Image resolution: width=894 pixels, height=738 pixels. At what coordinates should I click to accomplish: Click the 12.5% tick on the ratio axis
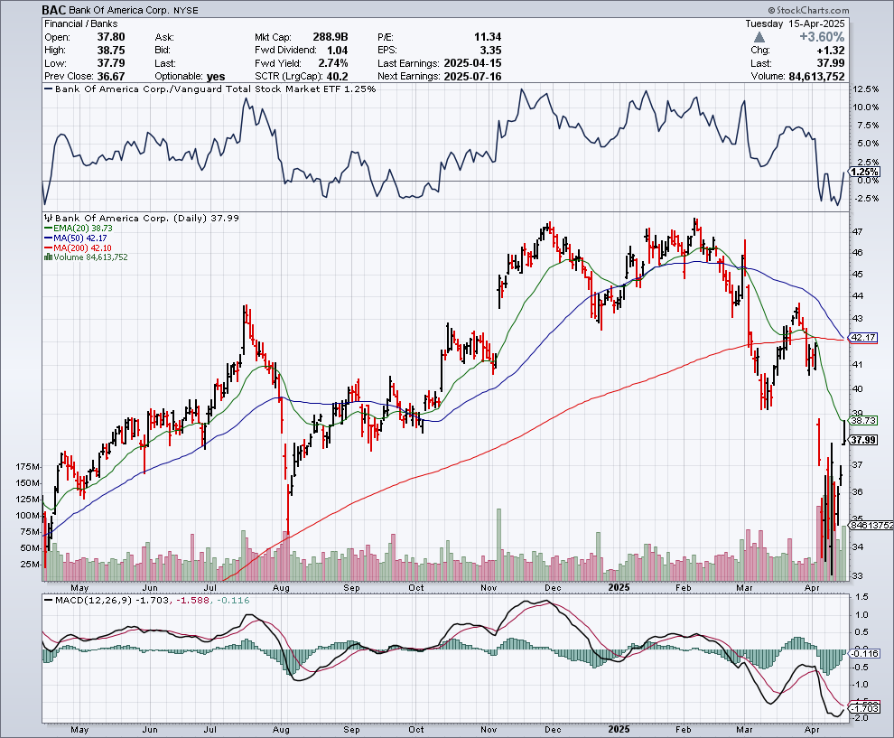coord(865,89)
